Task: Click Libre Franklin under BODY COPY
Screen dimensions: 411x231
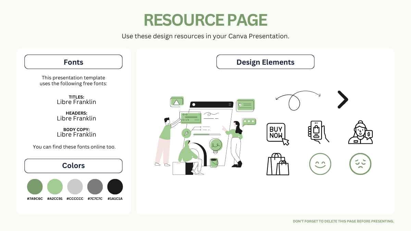Action: point(76,134)
